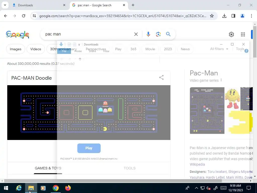The image size is (257, 193).
Task: Focus the search box containing pac man
Action: click(x=89, y=34)
